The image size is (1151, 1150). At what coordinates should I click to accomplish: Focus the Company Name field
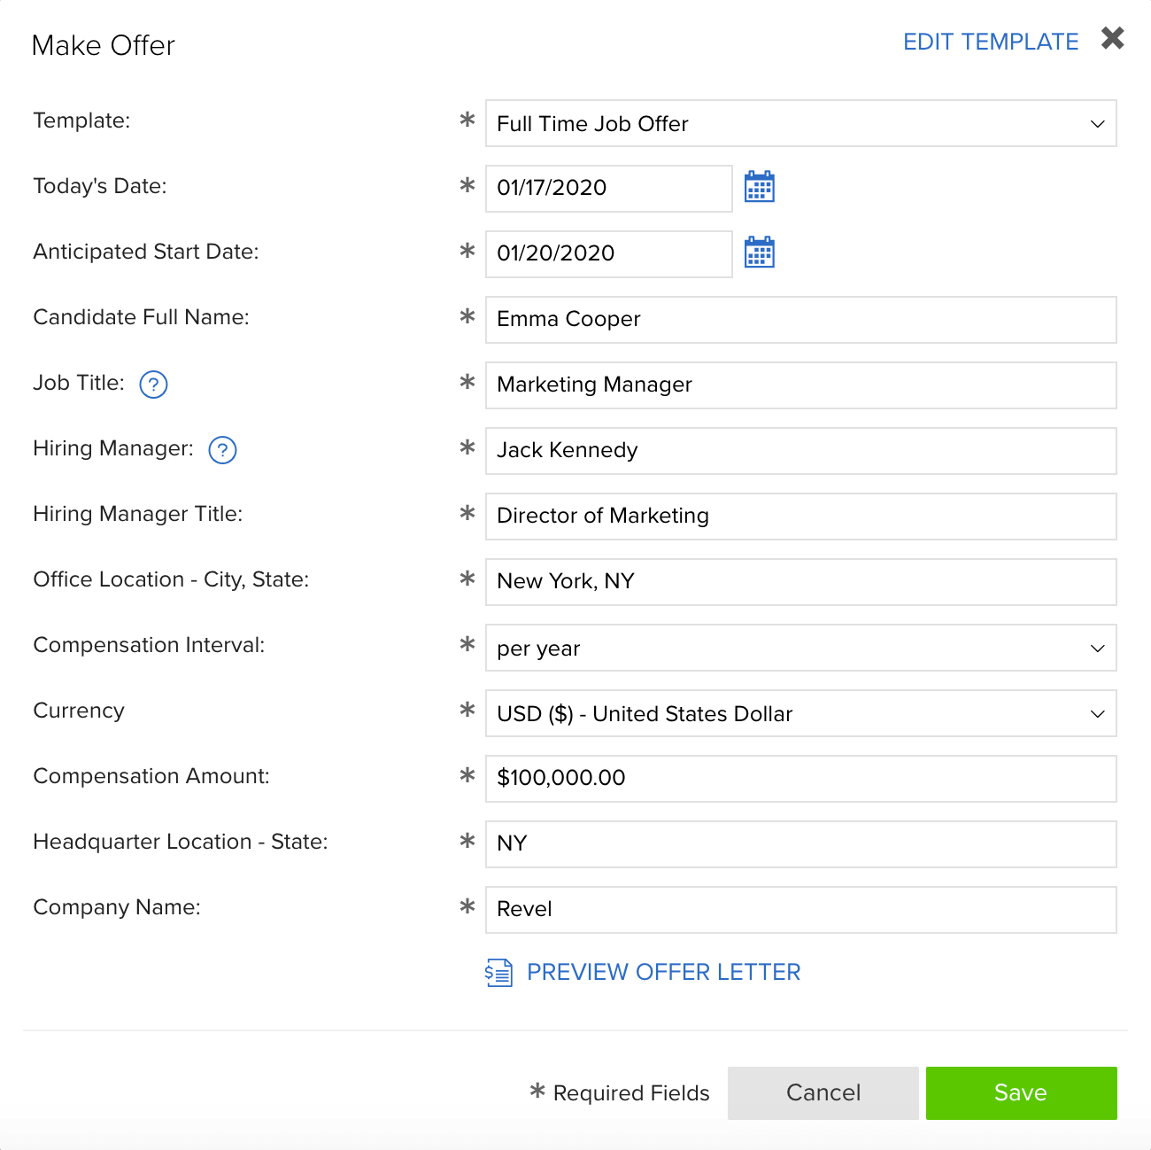(801, 910)
